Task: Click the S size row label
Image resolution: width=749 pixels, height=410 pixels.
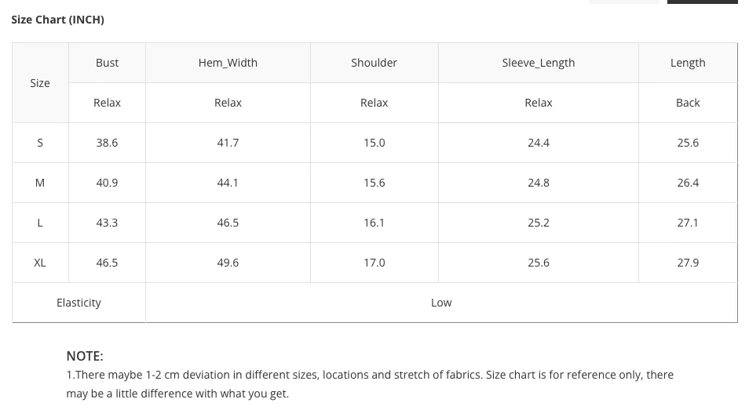Action: (40, 143)
